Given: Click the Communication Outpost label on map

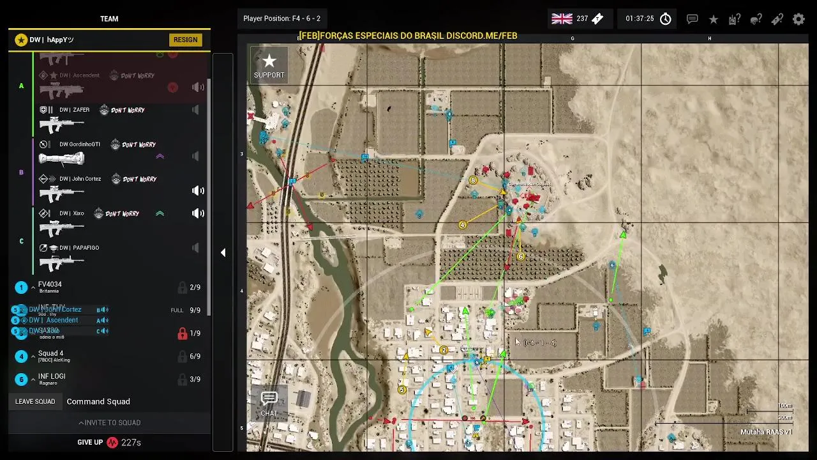Looking at the screenshot, I should tap(529, 184).
